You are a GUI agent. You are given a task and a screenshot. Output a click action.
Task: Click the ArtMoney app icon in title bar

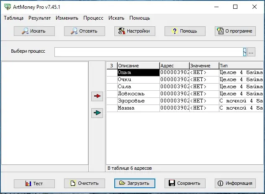[x=8, y=7]
